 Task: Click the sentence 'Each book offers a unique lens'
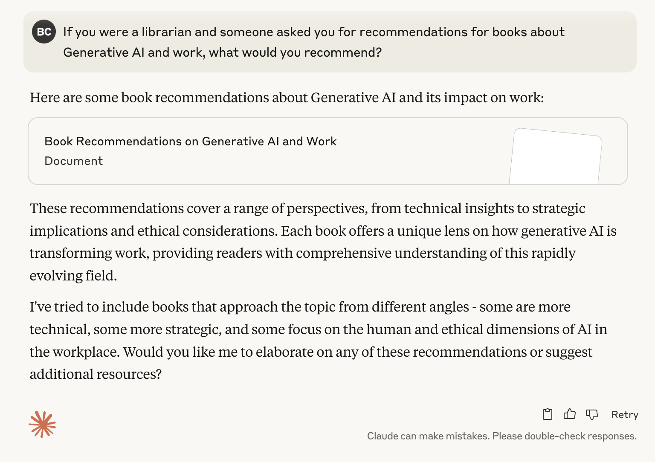coord(449,231)
